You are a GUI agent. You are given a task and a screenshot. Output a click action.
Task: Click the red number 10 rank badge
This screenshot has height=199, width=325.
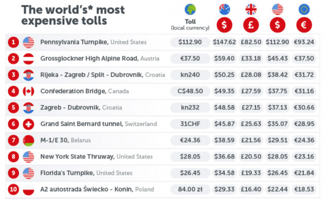click(x=14, y=189)
